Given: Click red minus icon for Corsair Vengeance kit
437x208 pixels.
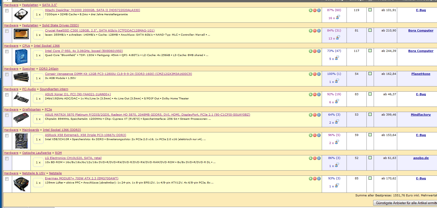Looking at the screenshot, I should (315, 74).
